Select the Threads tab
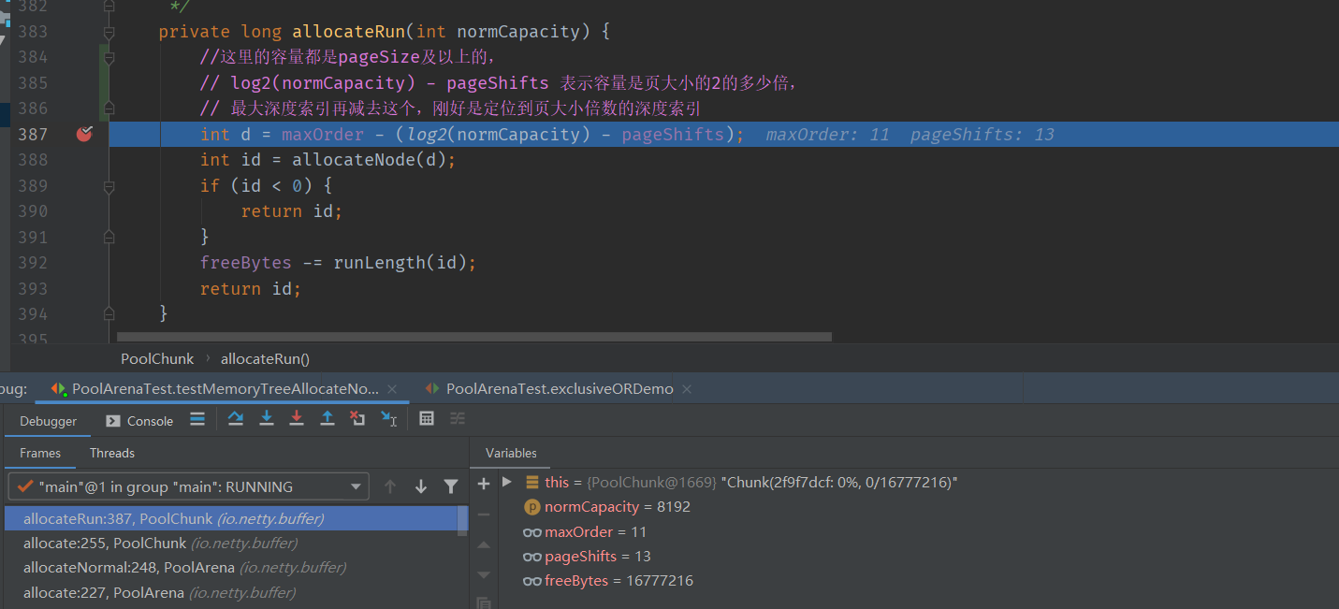 112,453
